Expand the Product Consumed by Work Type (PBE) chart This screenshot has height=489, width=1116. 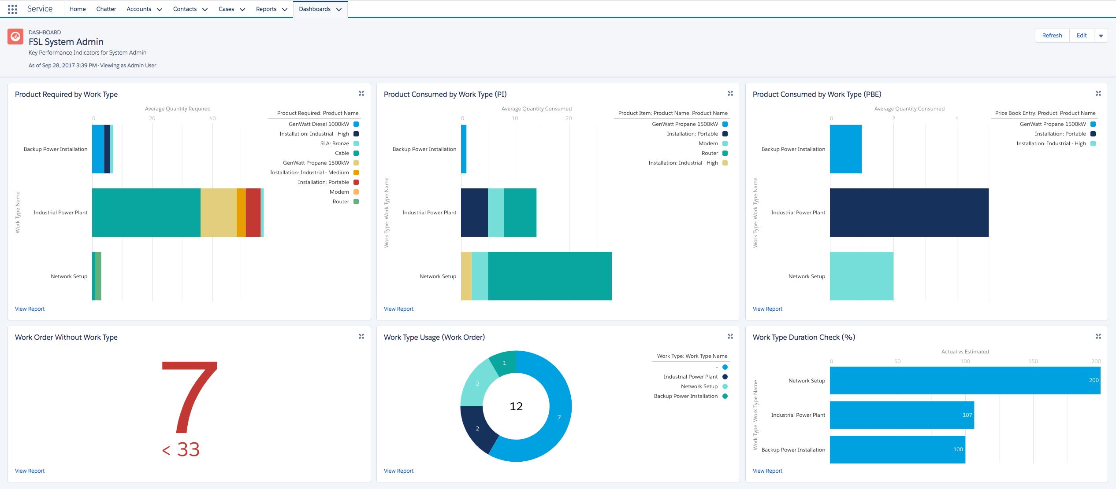pos(1098,93)
